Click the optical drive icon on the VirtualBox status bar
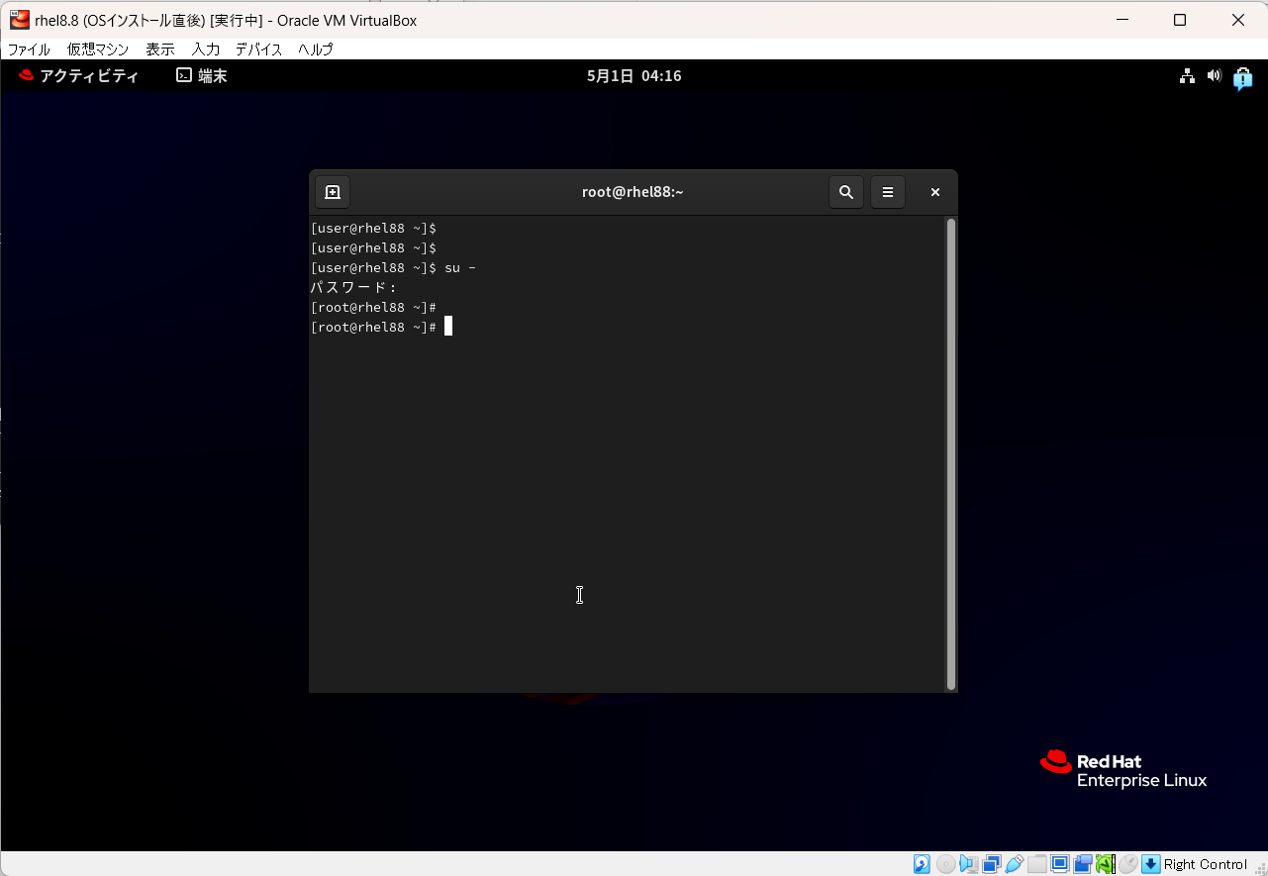The image size is (1268, 876). coord(945,863)
